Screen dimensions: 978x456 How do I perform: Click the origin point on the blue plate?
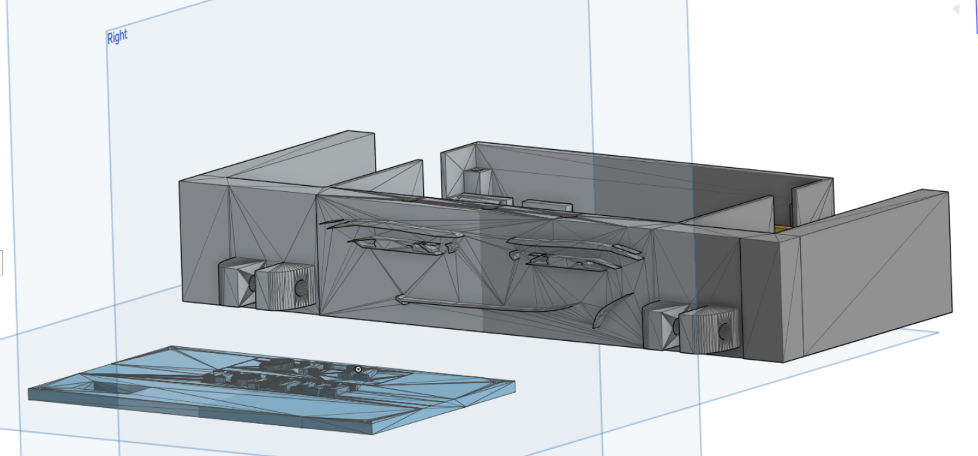[358, 369]
